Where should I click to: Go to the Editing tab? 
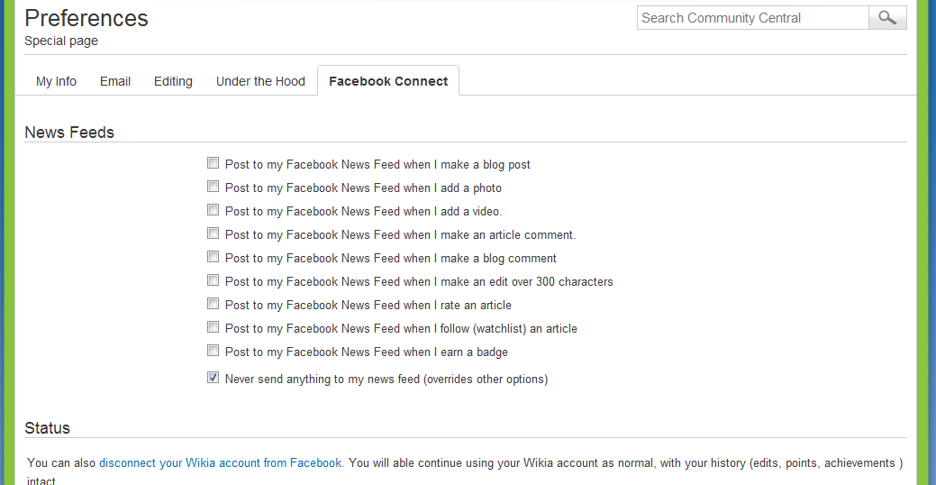[x=173, y=81]
